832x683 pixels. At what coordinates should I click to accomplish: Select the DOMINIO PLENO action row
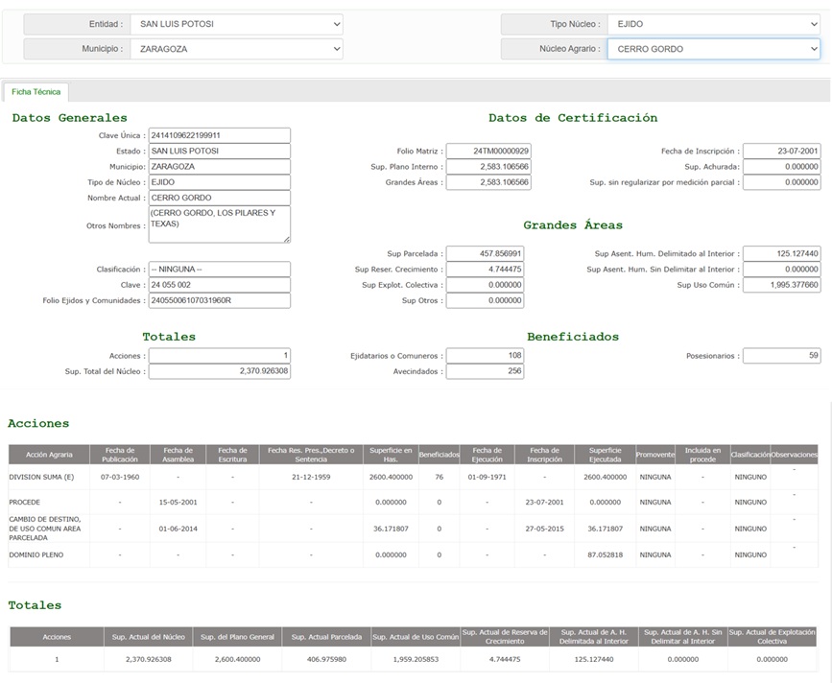coord(414,554)
